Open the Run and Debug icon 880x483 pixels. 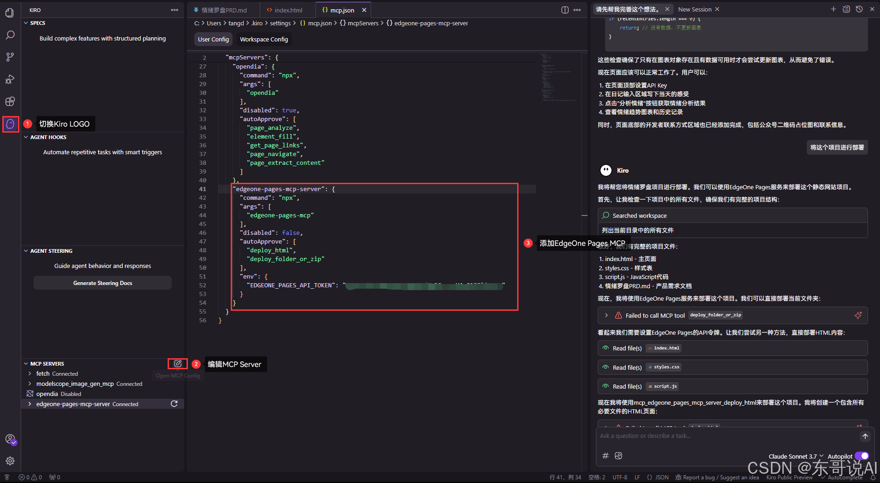(10, 79)
